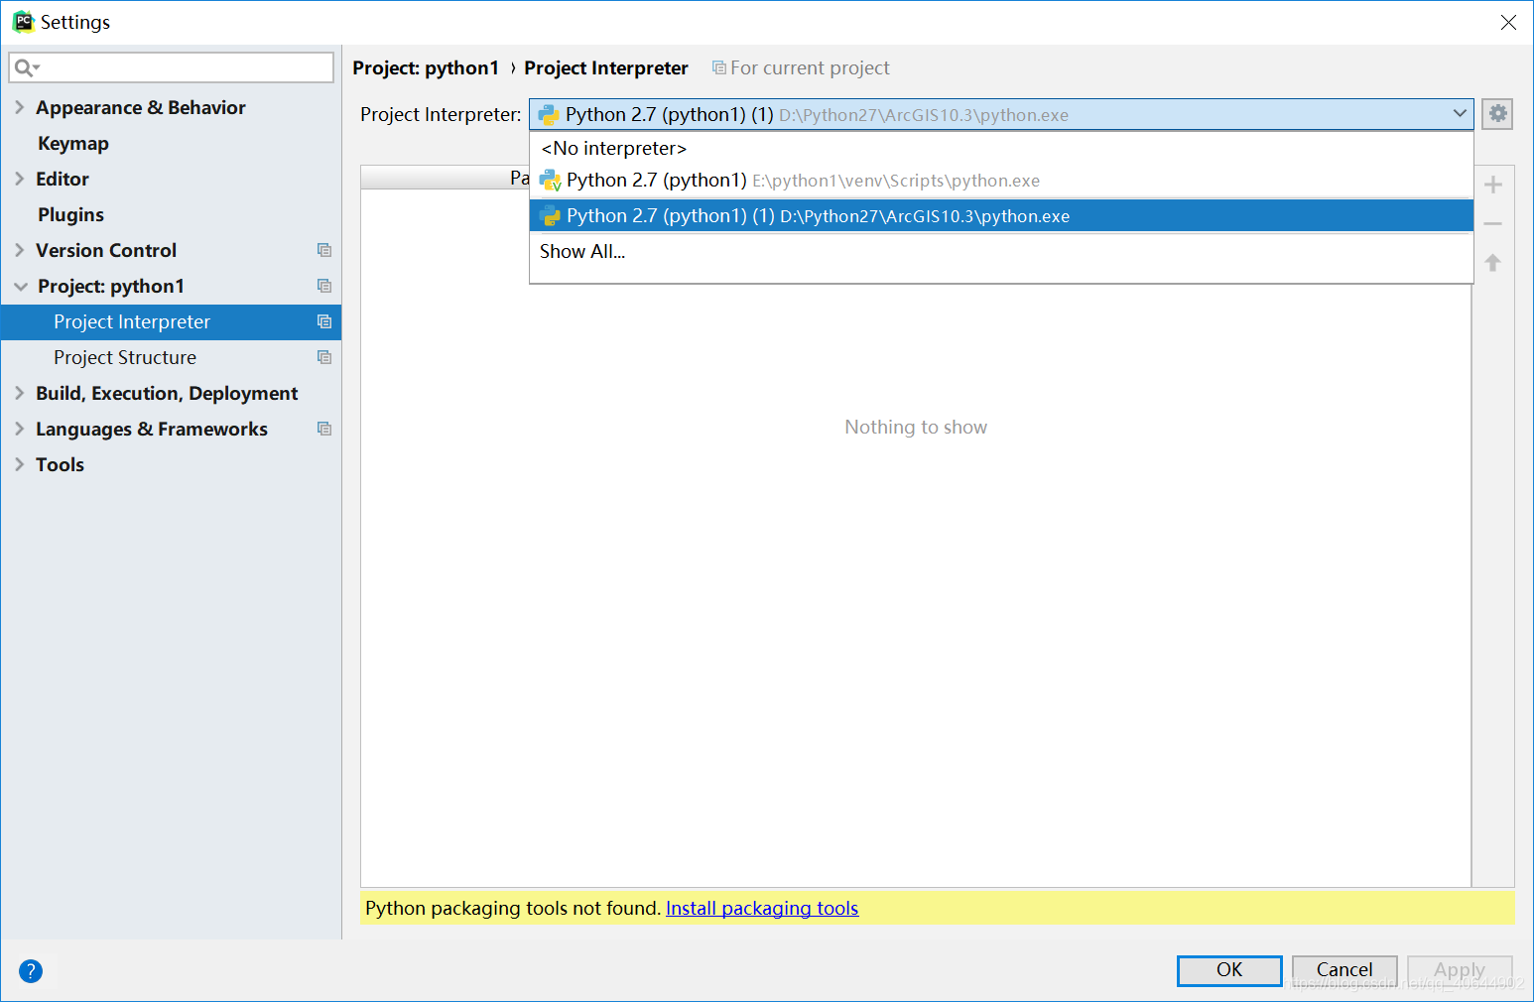
Task: Open the Plugins settings page
Action: click(70, 214)
